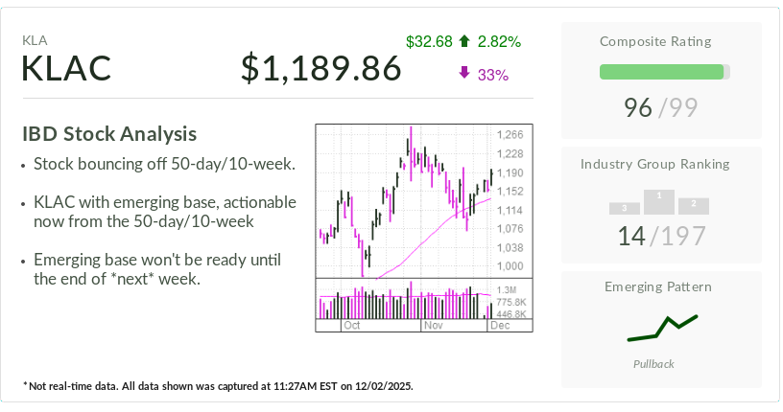Click the purple down arrow icon
This screenshot has height=412, width=783.
pyautogui.click(x=464, y=74)
